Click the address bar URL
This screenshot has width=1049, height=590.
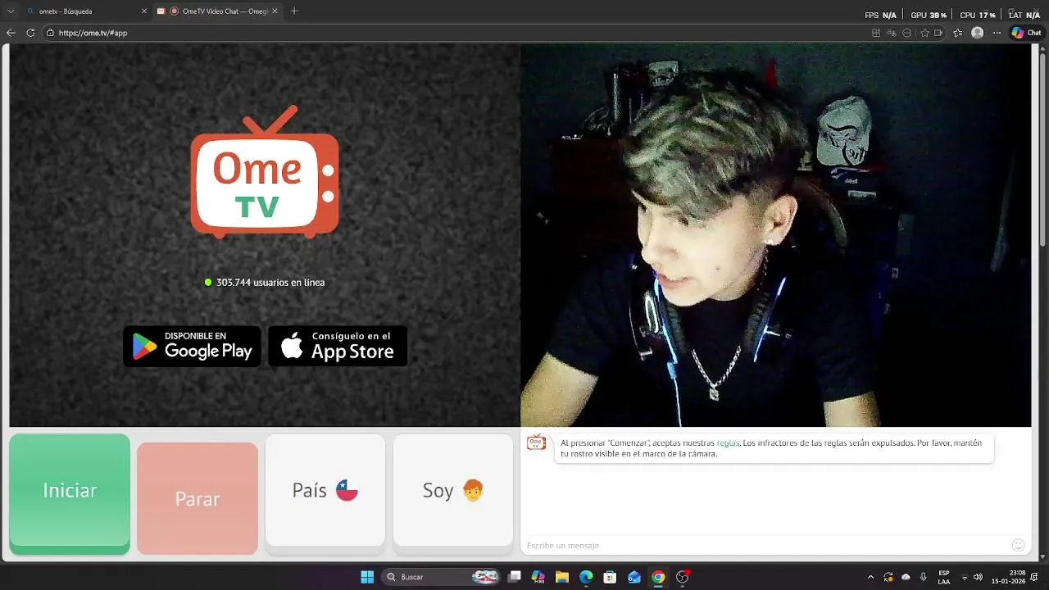[93, 33]
